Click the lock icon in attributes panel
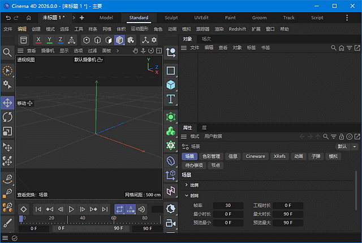The width and height of the screenshot is (362, 243). (342, 136)
